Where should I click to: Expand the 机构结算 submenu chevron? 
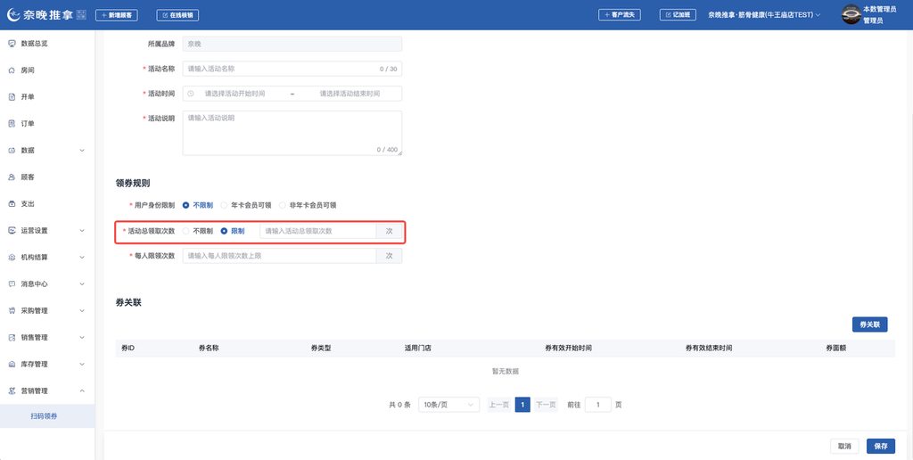(82, 258)
